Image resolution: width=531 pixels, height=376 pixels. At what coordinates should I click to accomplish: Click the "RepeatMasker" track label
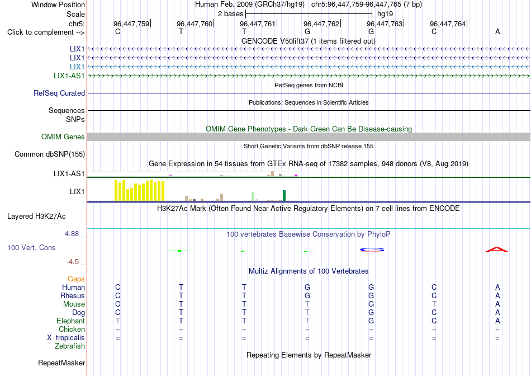point(61,363)
